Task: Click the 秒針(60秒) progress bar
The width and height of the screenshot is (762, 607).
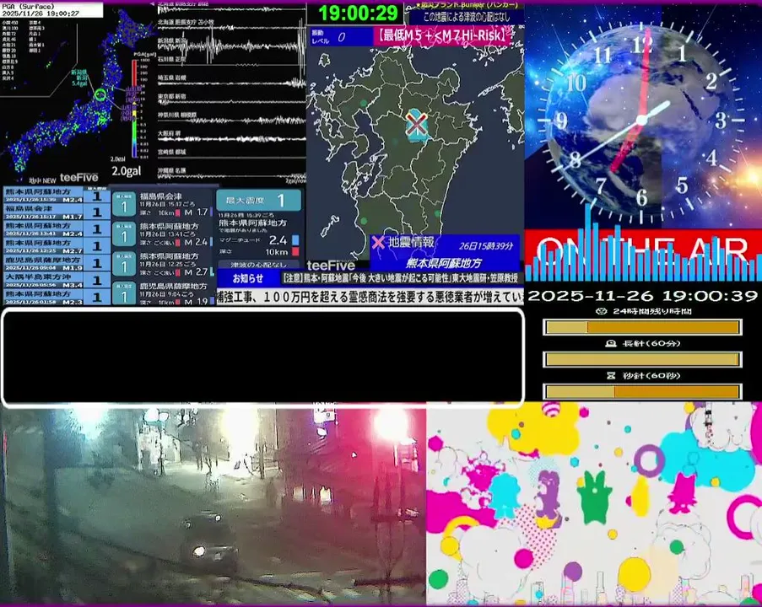Action: 642,391
